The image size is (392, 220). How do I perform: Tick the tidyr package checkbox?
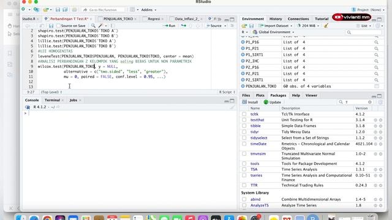[244, 132]
